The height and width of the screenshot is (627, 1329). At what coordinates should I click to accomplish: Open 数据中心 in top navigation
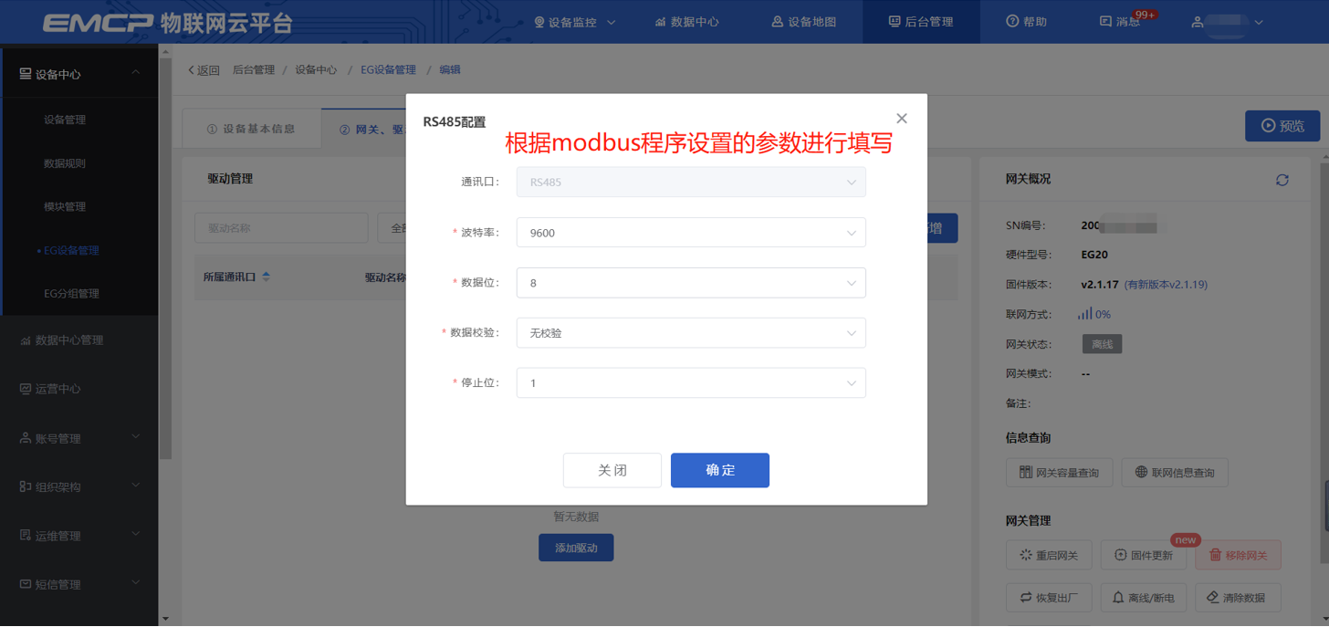click(x=686, y=22)
